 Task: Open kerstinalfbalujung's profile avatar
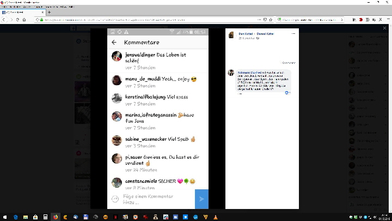click(117, 98)
